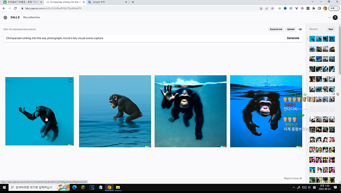Click the Windows Start button
The height and width of the screenshot is (193, 341).
pyautogui.click(x=4, y=187)
